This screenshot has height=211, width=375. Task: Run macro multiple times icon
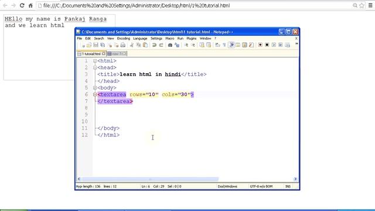(x=281, y=45)
